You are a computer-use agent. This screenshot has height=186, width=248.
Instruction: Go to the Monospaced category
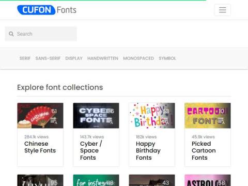[x=138, y=58]
